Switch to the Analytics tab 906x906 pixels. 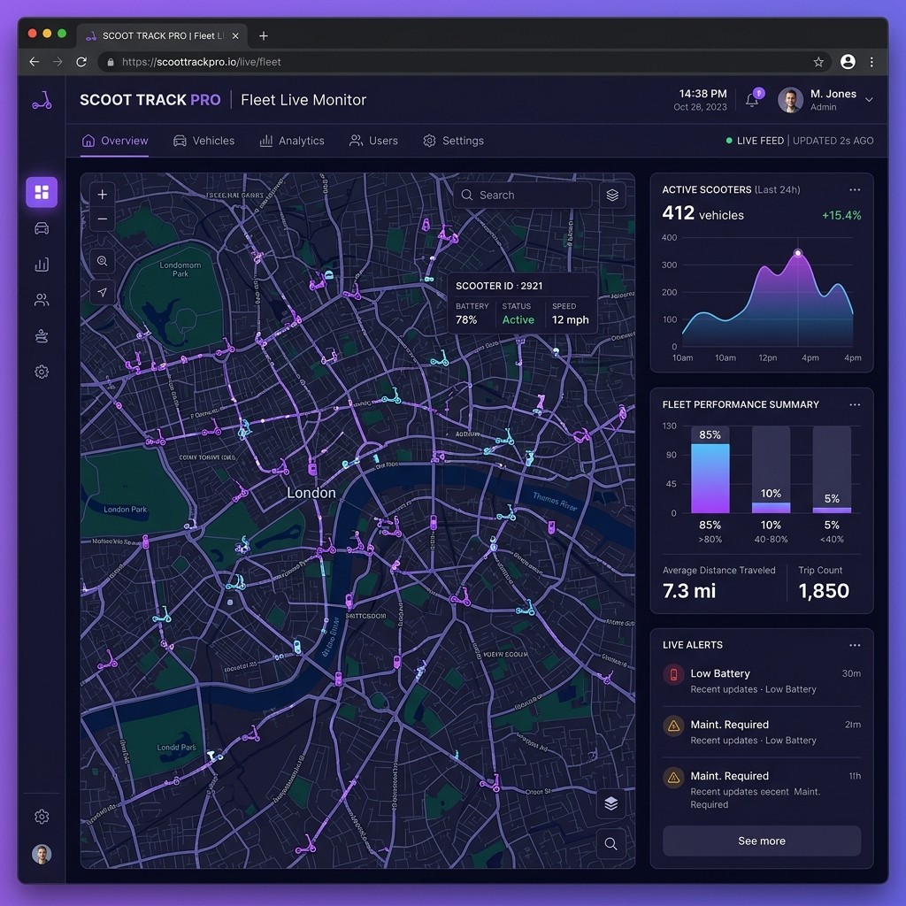[x=292, y=141]
